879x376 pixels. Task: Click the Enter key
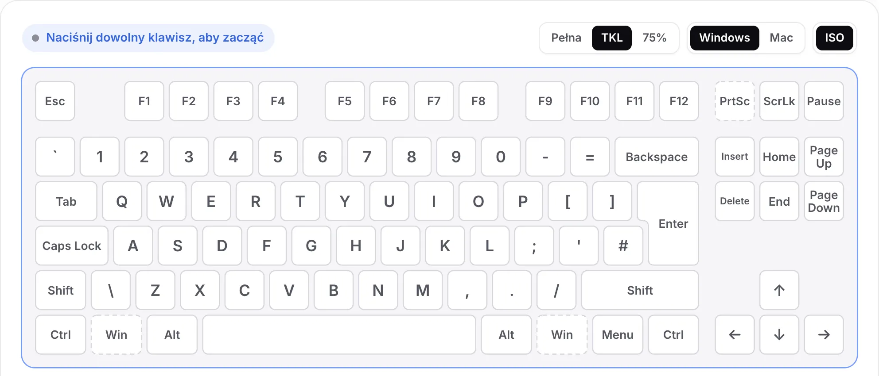pyautogui.click(x=673, y=223)
